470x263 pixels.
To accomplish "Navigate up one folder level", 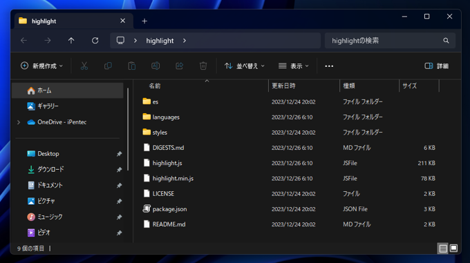I will [71, 41].
